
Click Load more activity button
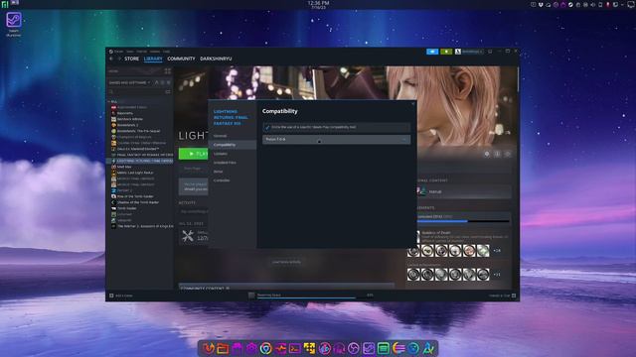coord(286,262)
